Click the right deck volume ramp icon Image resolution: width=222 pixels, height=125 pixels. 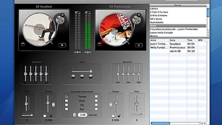click(x=88, y=12)
